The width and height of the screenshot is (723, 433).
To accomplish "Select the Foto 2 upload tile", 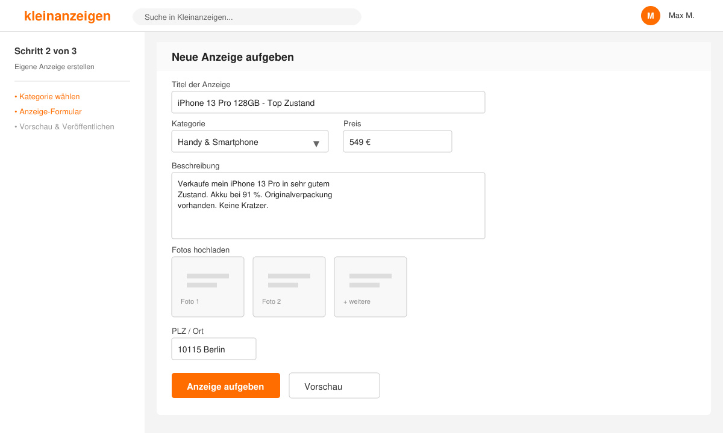I will click(x=289, y=287).
